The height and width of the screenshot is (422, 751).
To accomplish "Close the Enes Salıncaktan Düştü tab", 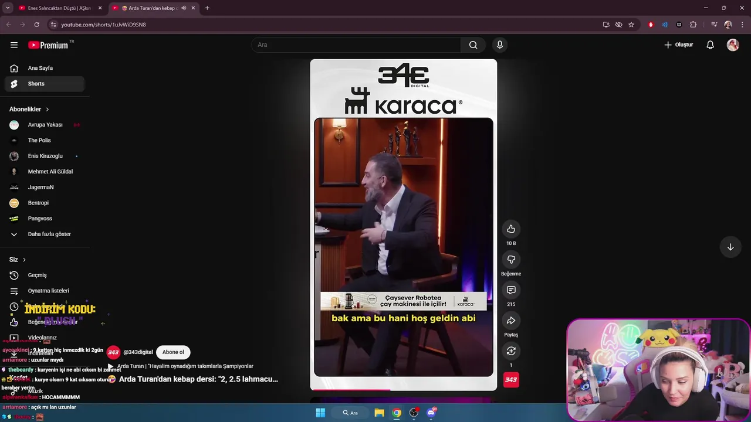I will click(x=100, y=8).
